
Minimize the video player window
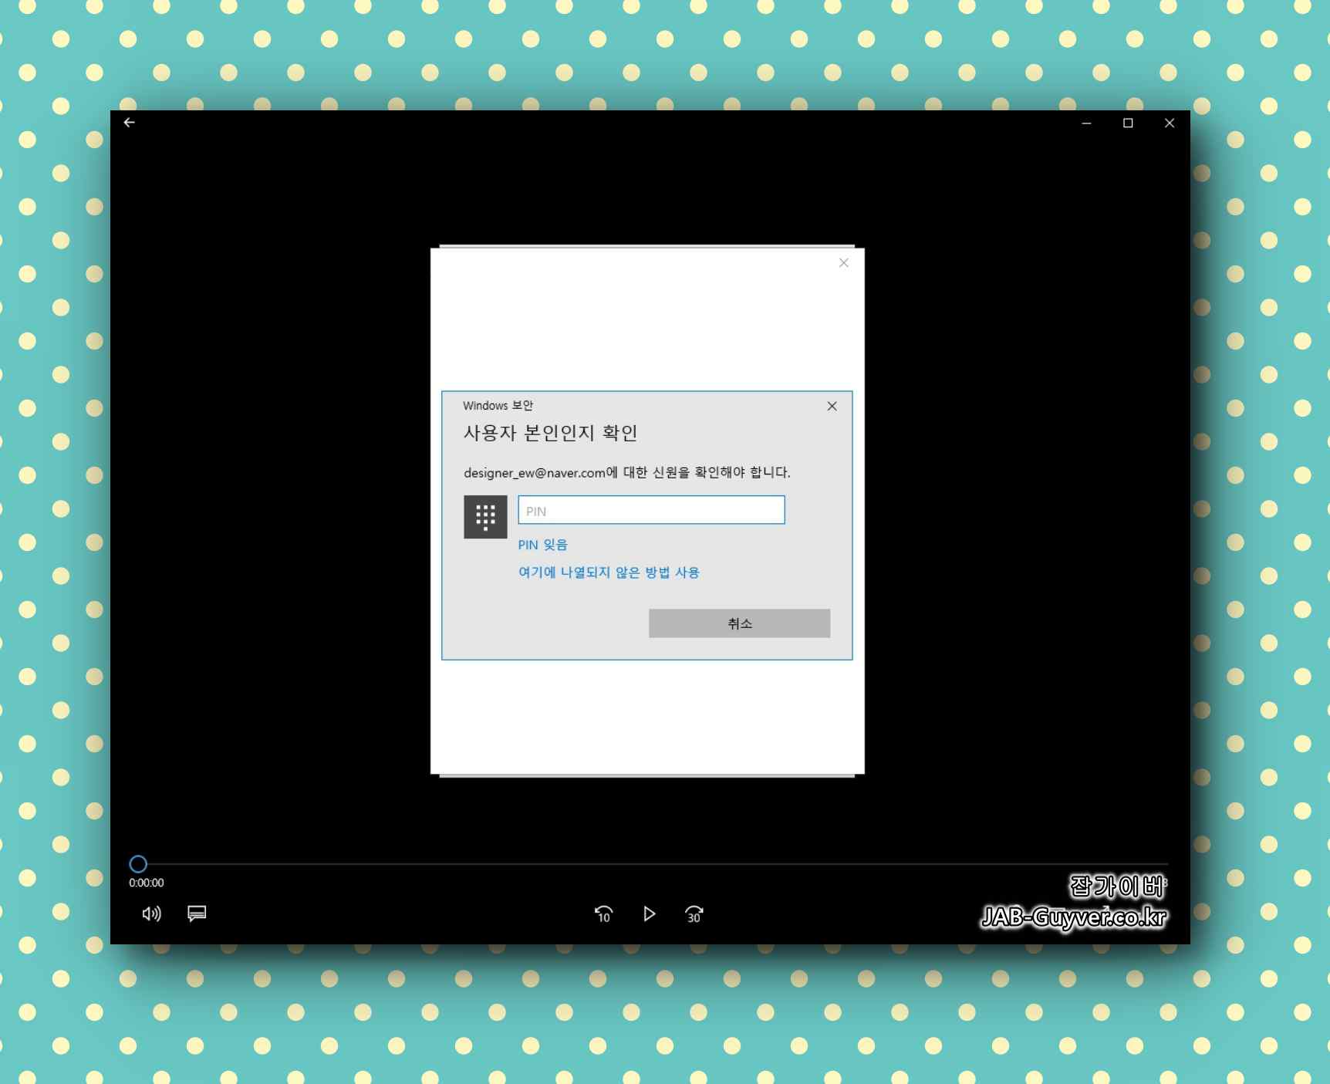pyautogui.click(x=1086, y=123)
